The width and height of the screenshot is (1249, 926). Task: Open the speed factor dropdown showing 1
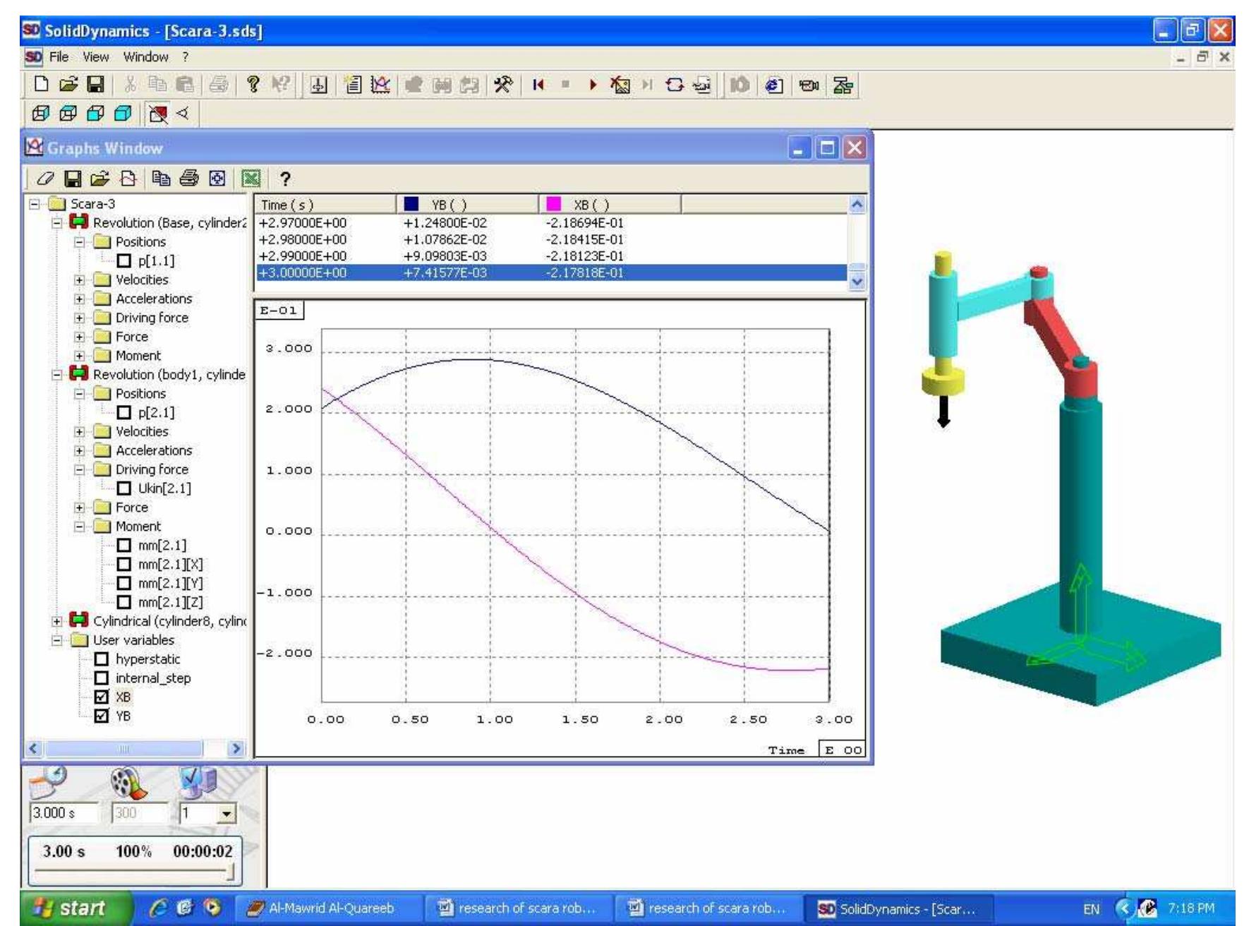pos(226,814)
